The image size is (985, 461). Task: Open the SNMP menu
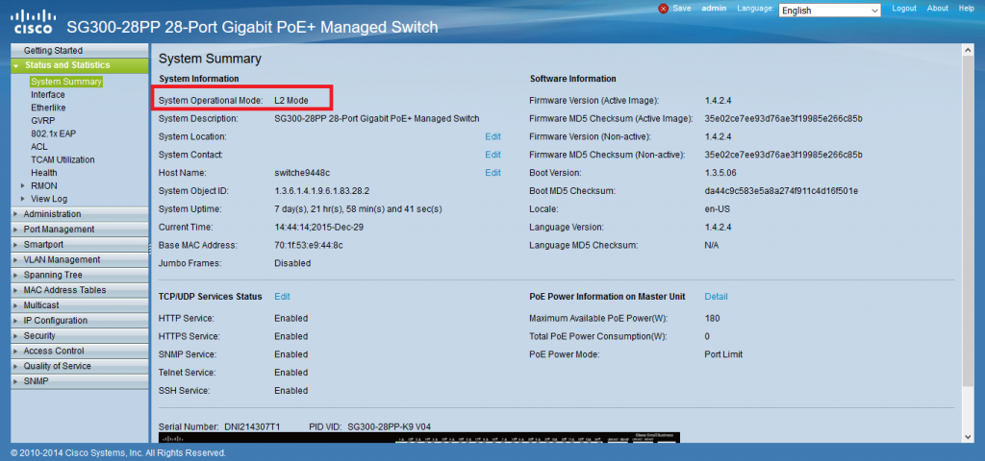coord(80,381)
